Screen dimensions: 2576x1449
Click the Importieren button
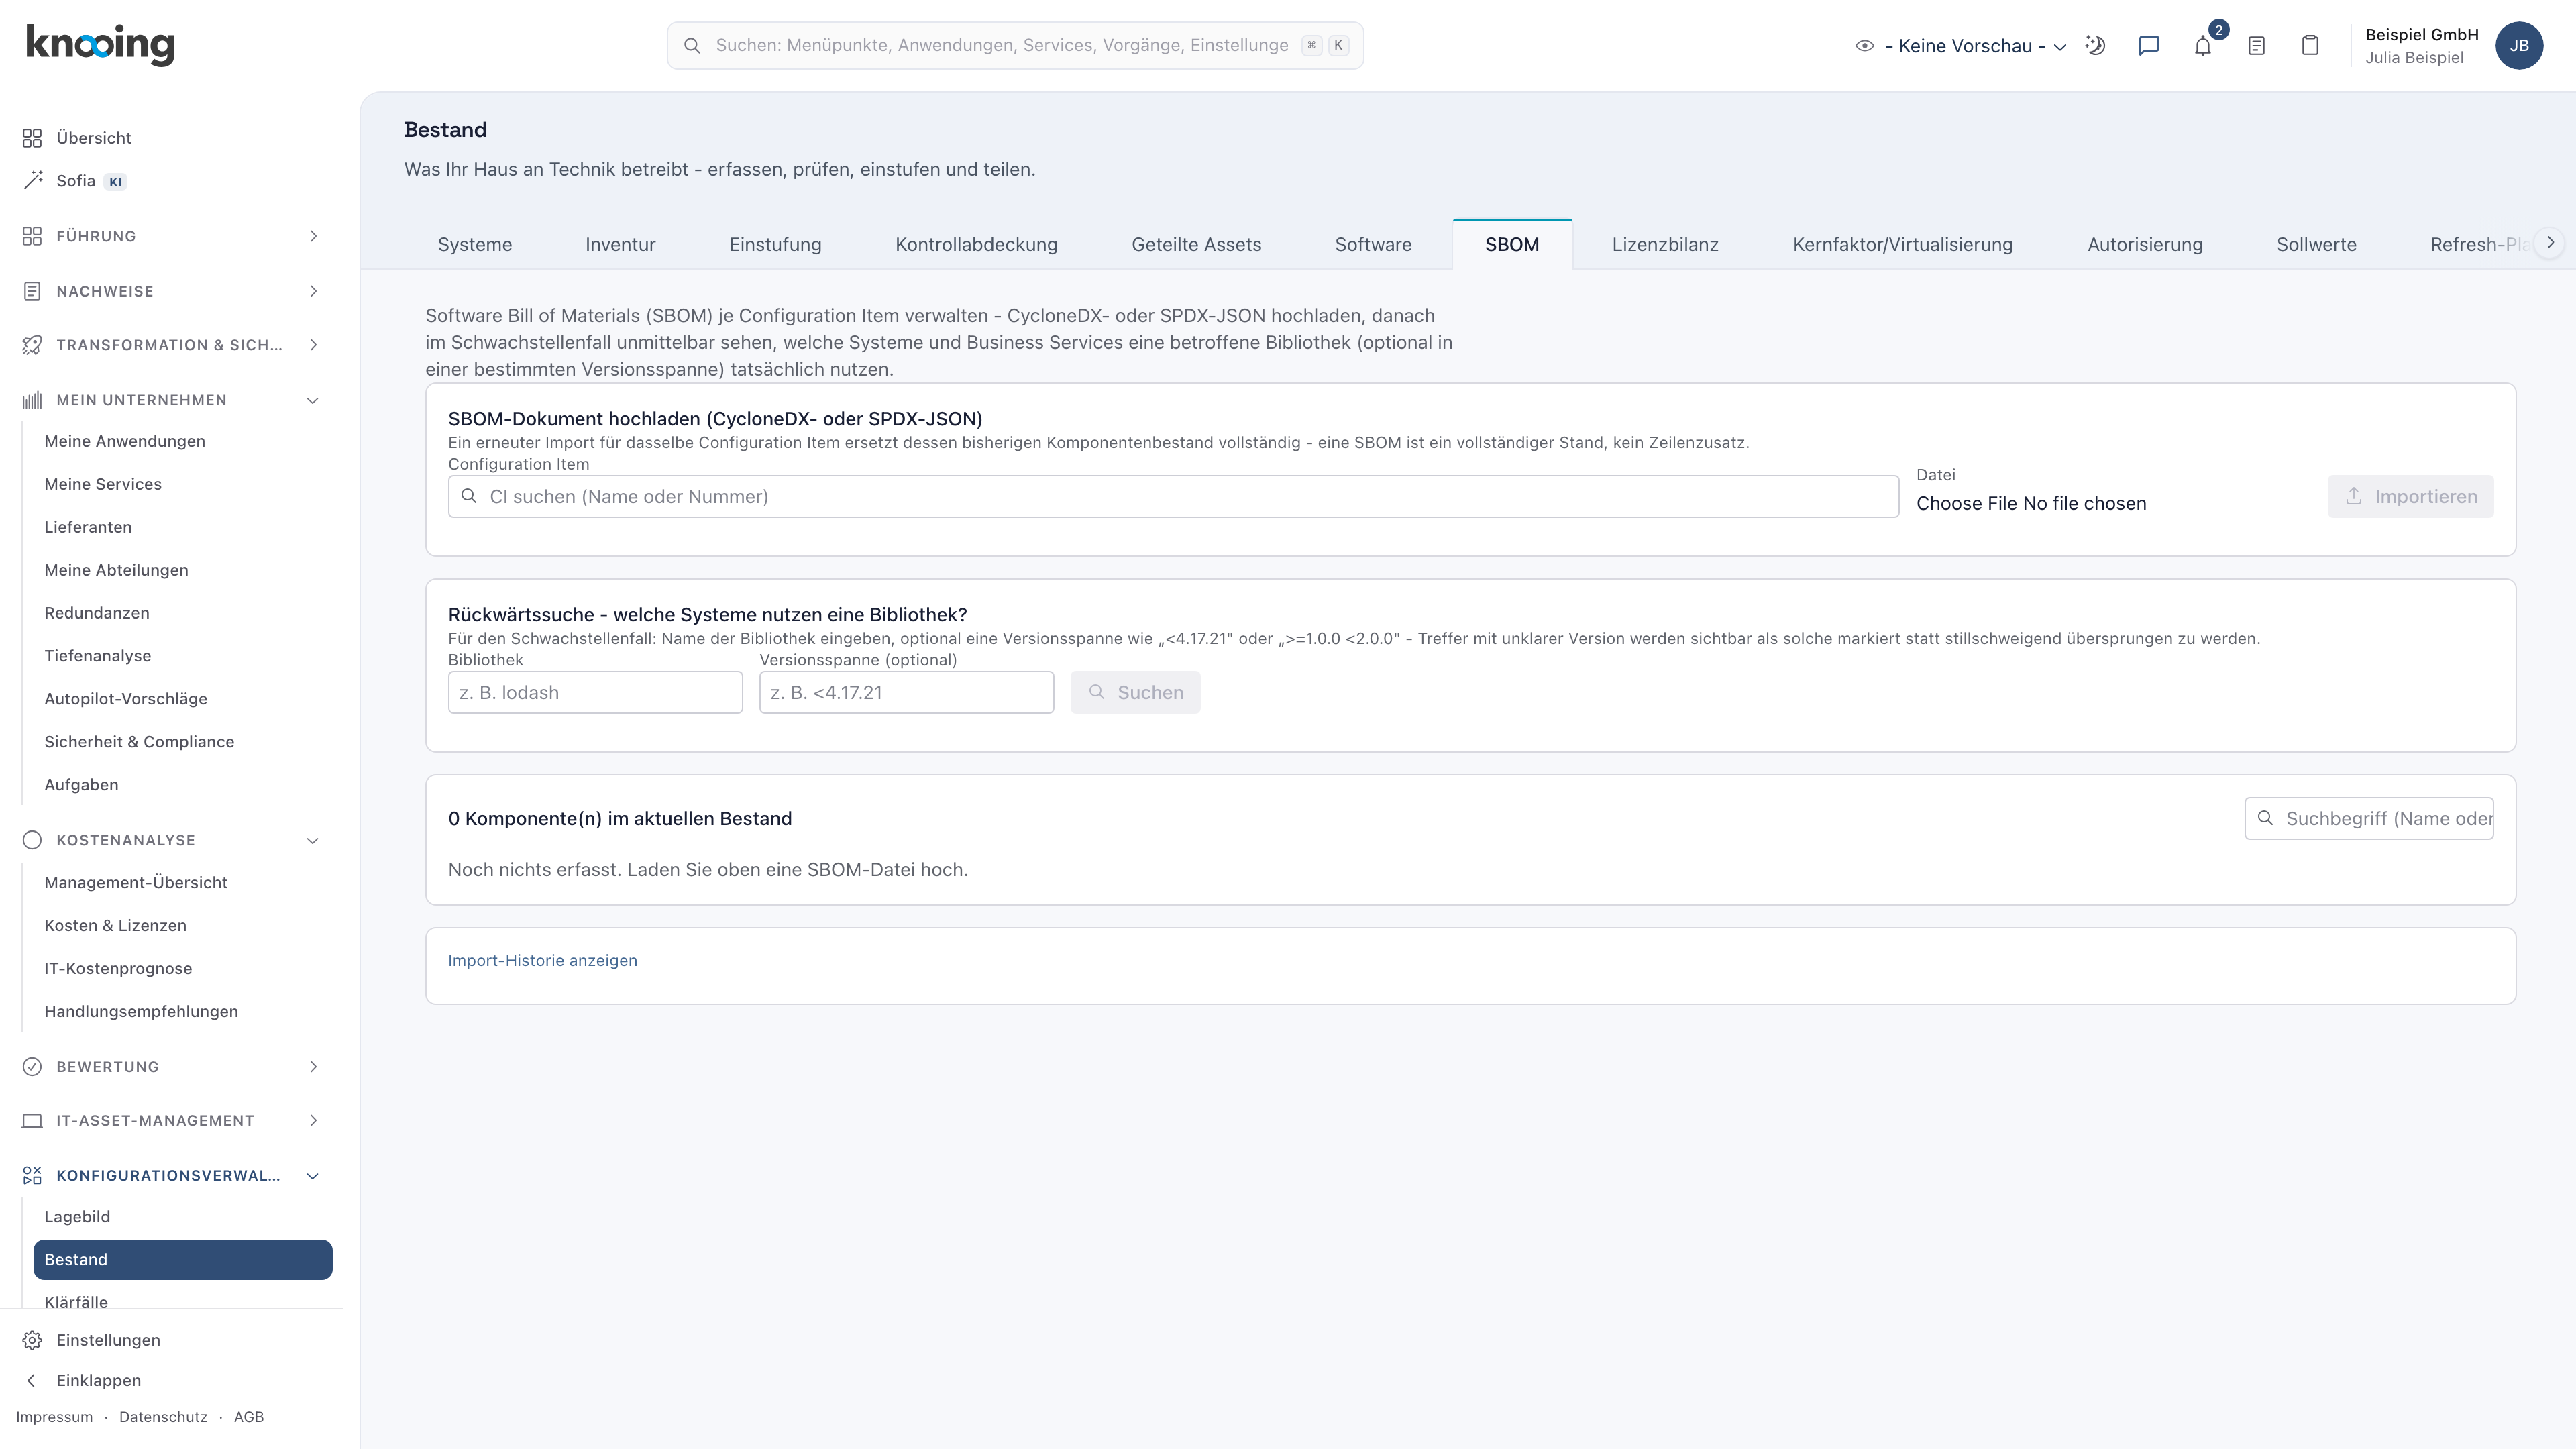[2410, 496]
